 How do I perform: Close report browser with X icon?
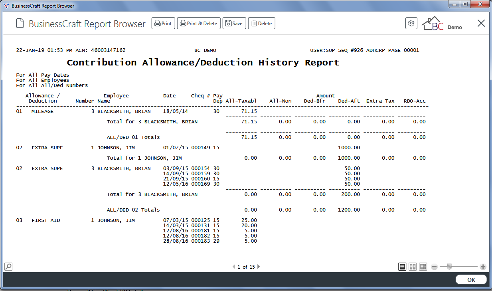click(481, 23)
